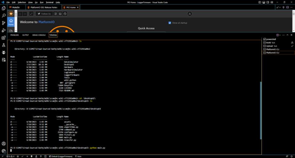Click Follow Us Twitter button
295x158 pixels.
44,14
